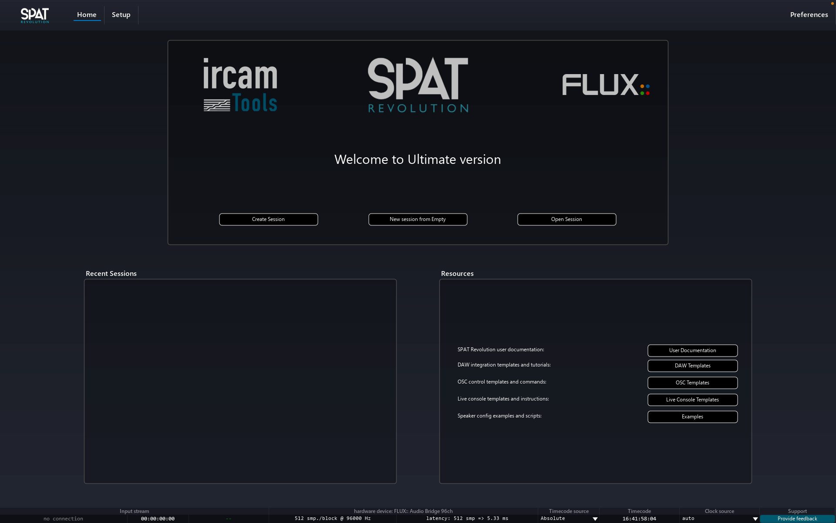Image resolution: width=836 pixels, height=523 pixels.
Task: Open the Timecode source dropdown arrow
Action: pos(595,519)
